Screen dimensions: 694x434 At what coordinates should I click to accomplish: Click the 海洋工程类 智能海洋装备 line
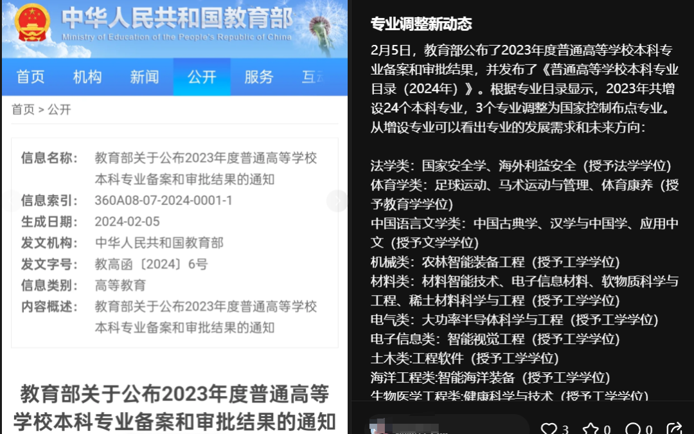click(490, 378)
